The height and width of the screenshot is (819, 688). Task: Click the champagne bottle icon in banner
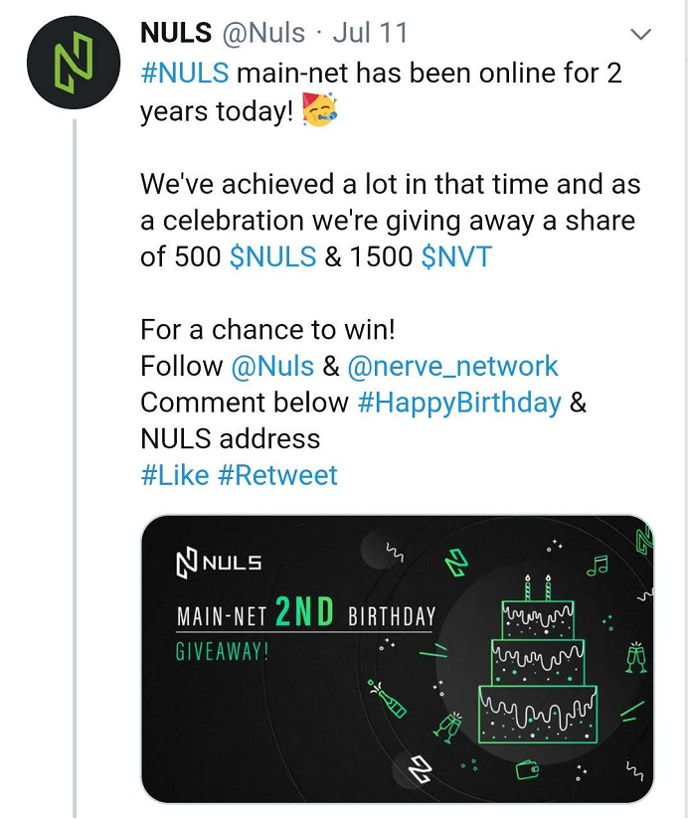point(387,698)
